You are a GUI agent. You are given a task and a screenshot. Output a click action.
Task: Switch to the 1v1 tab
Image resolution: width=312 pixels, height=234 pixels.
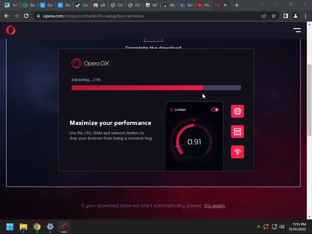coord(11,5)
